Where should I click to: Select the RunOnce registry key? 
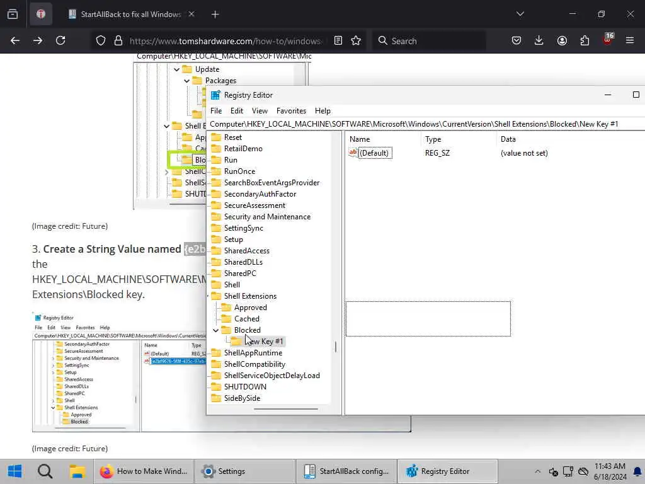[x=239, y=171]
